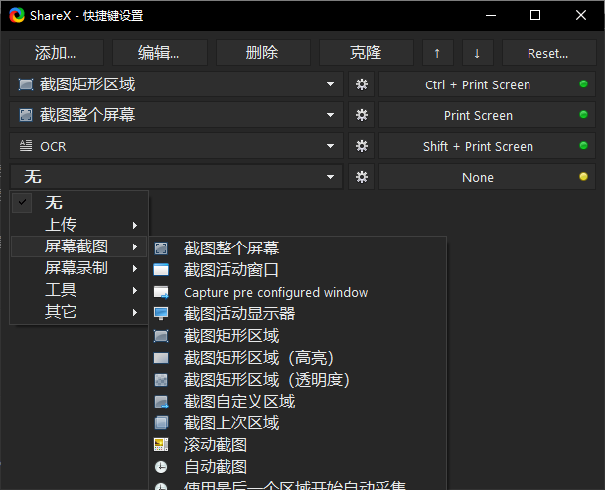Expand the 其它 submenu
Screen dimensions: 605x490
click(78, 312)
